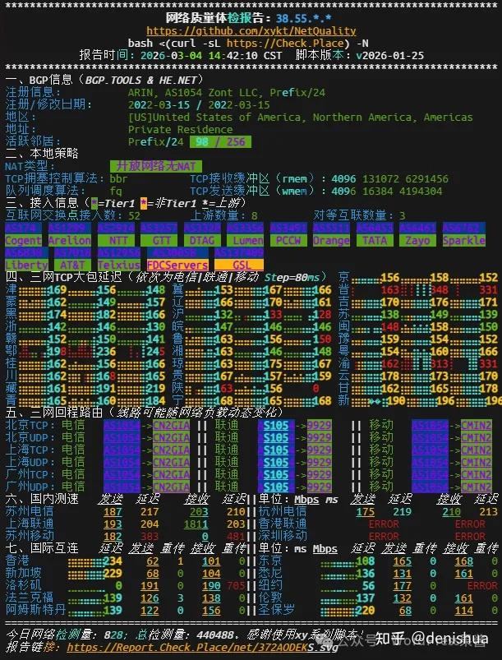Click the script version v2026-01-25

tap(389, 56)
